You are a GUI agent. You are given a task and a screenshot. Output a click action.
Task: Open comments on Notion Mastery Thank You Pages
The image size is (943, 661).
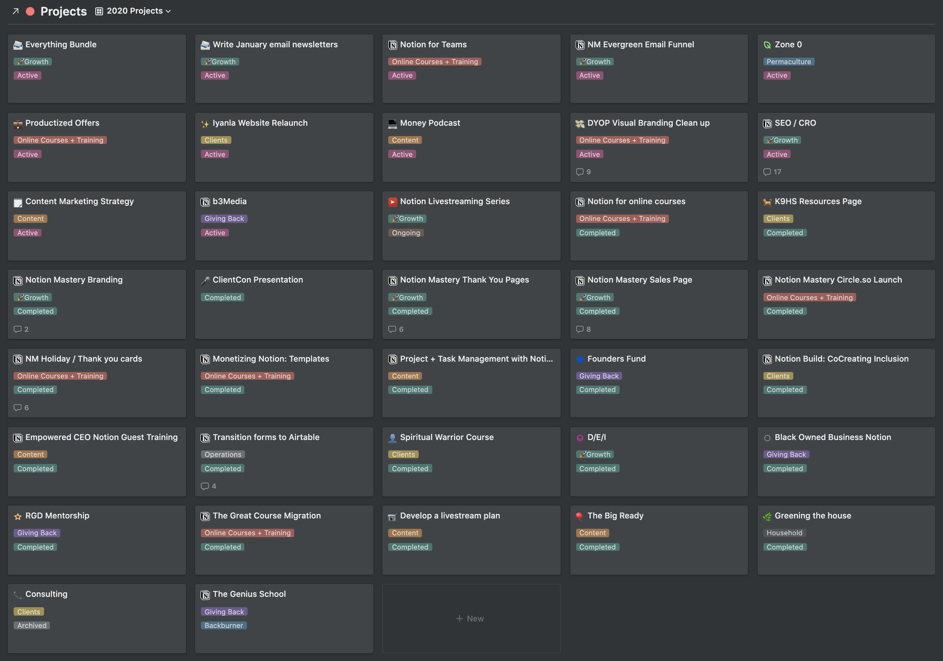click(396, 329)
